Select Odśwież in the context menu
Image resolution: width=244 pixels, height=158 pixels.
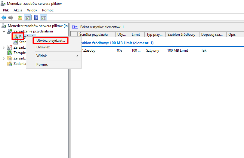[x=43, y=47]
